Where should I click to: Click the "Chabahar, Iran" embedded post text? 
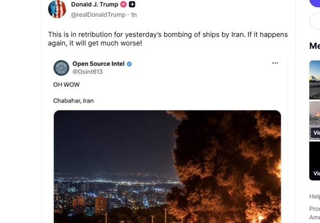[x=73, y=101]
